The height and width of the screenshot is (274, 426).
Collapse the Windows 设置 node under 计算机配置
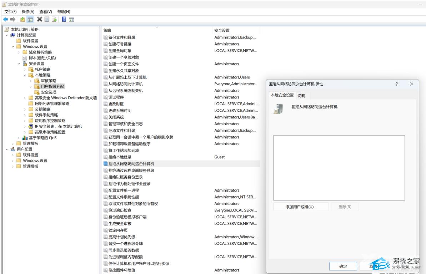(13, 47)
